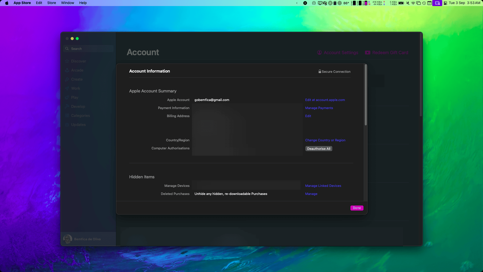This screenshot has height=272, width=483.
Task: Click the pink Done button
Action: tap(357, 208)
